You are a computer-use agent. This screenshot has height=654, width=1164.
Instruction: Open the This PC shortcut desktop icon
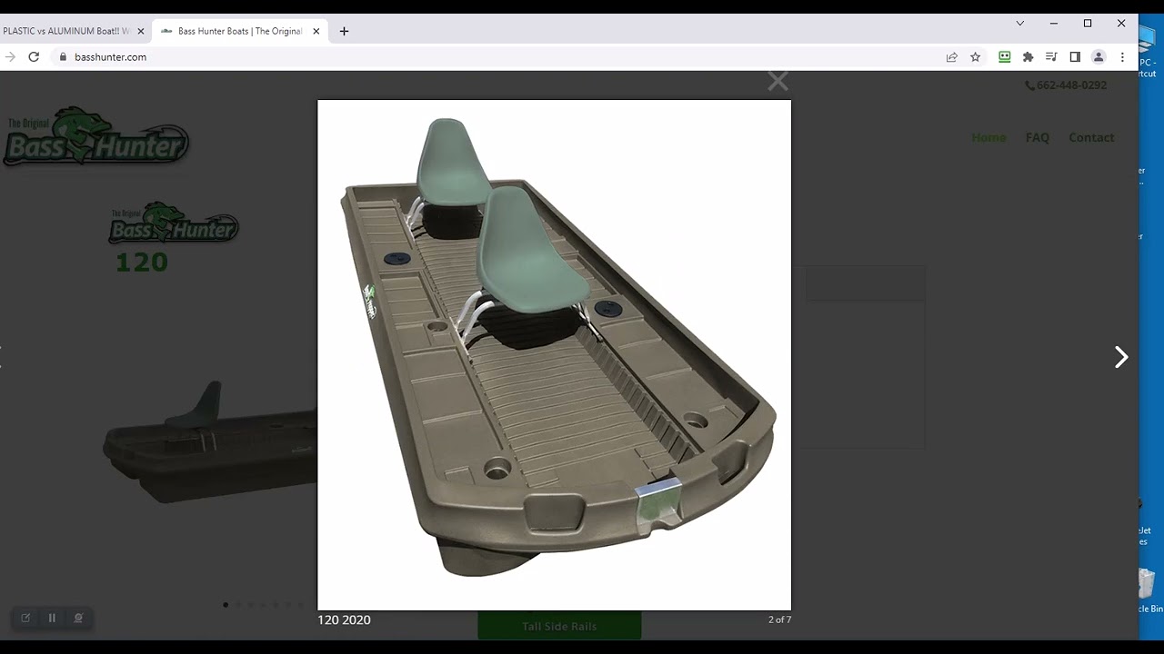click(x=1148, y=53)
